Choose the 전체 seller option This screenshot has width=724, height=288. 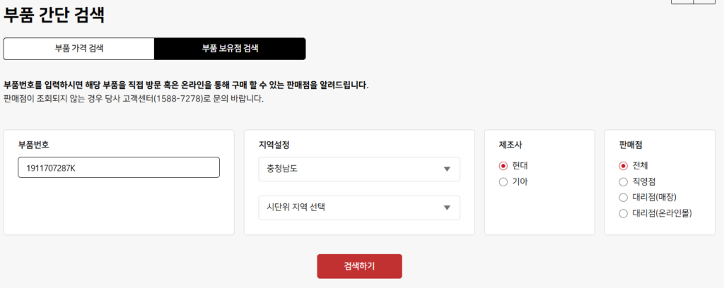coord(623,167)
